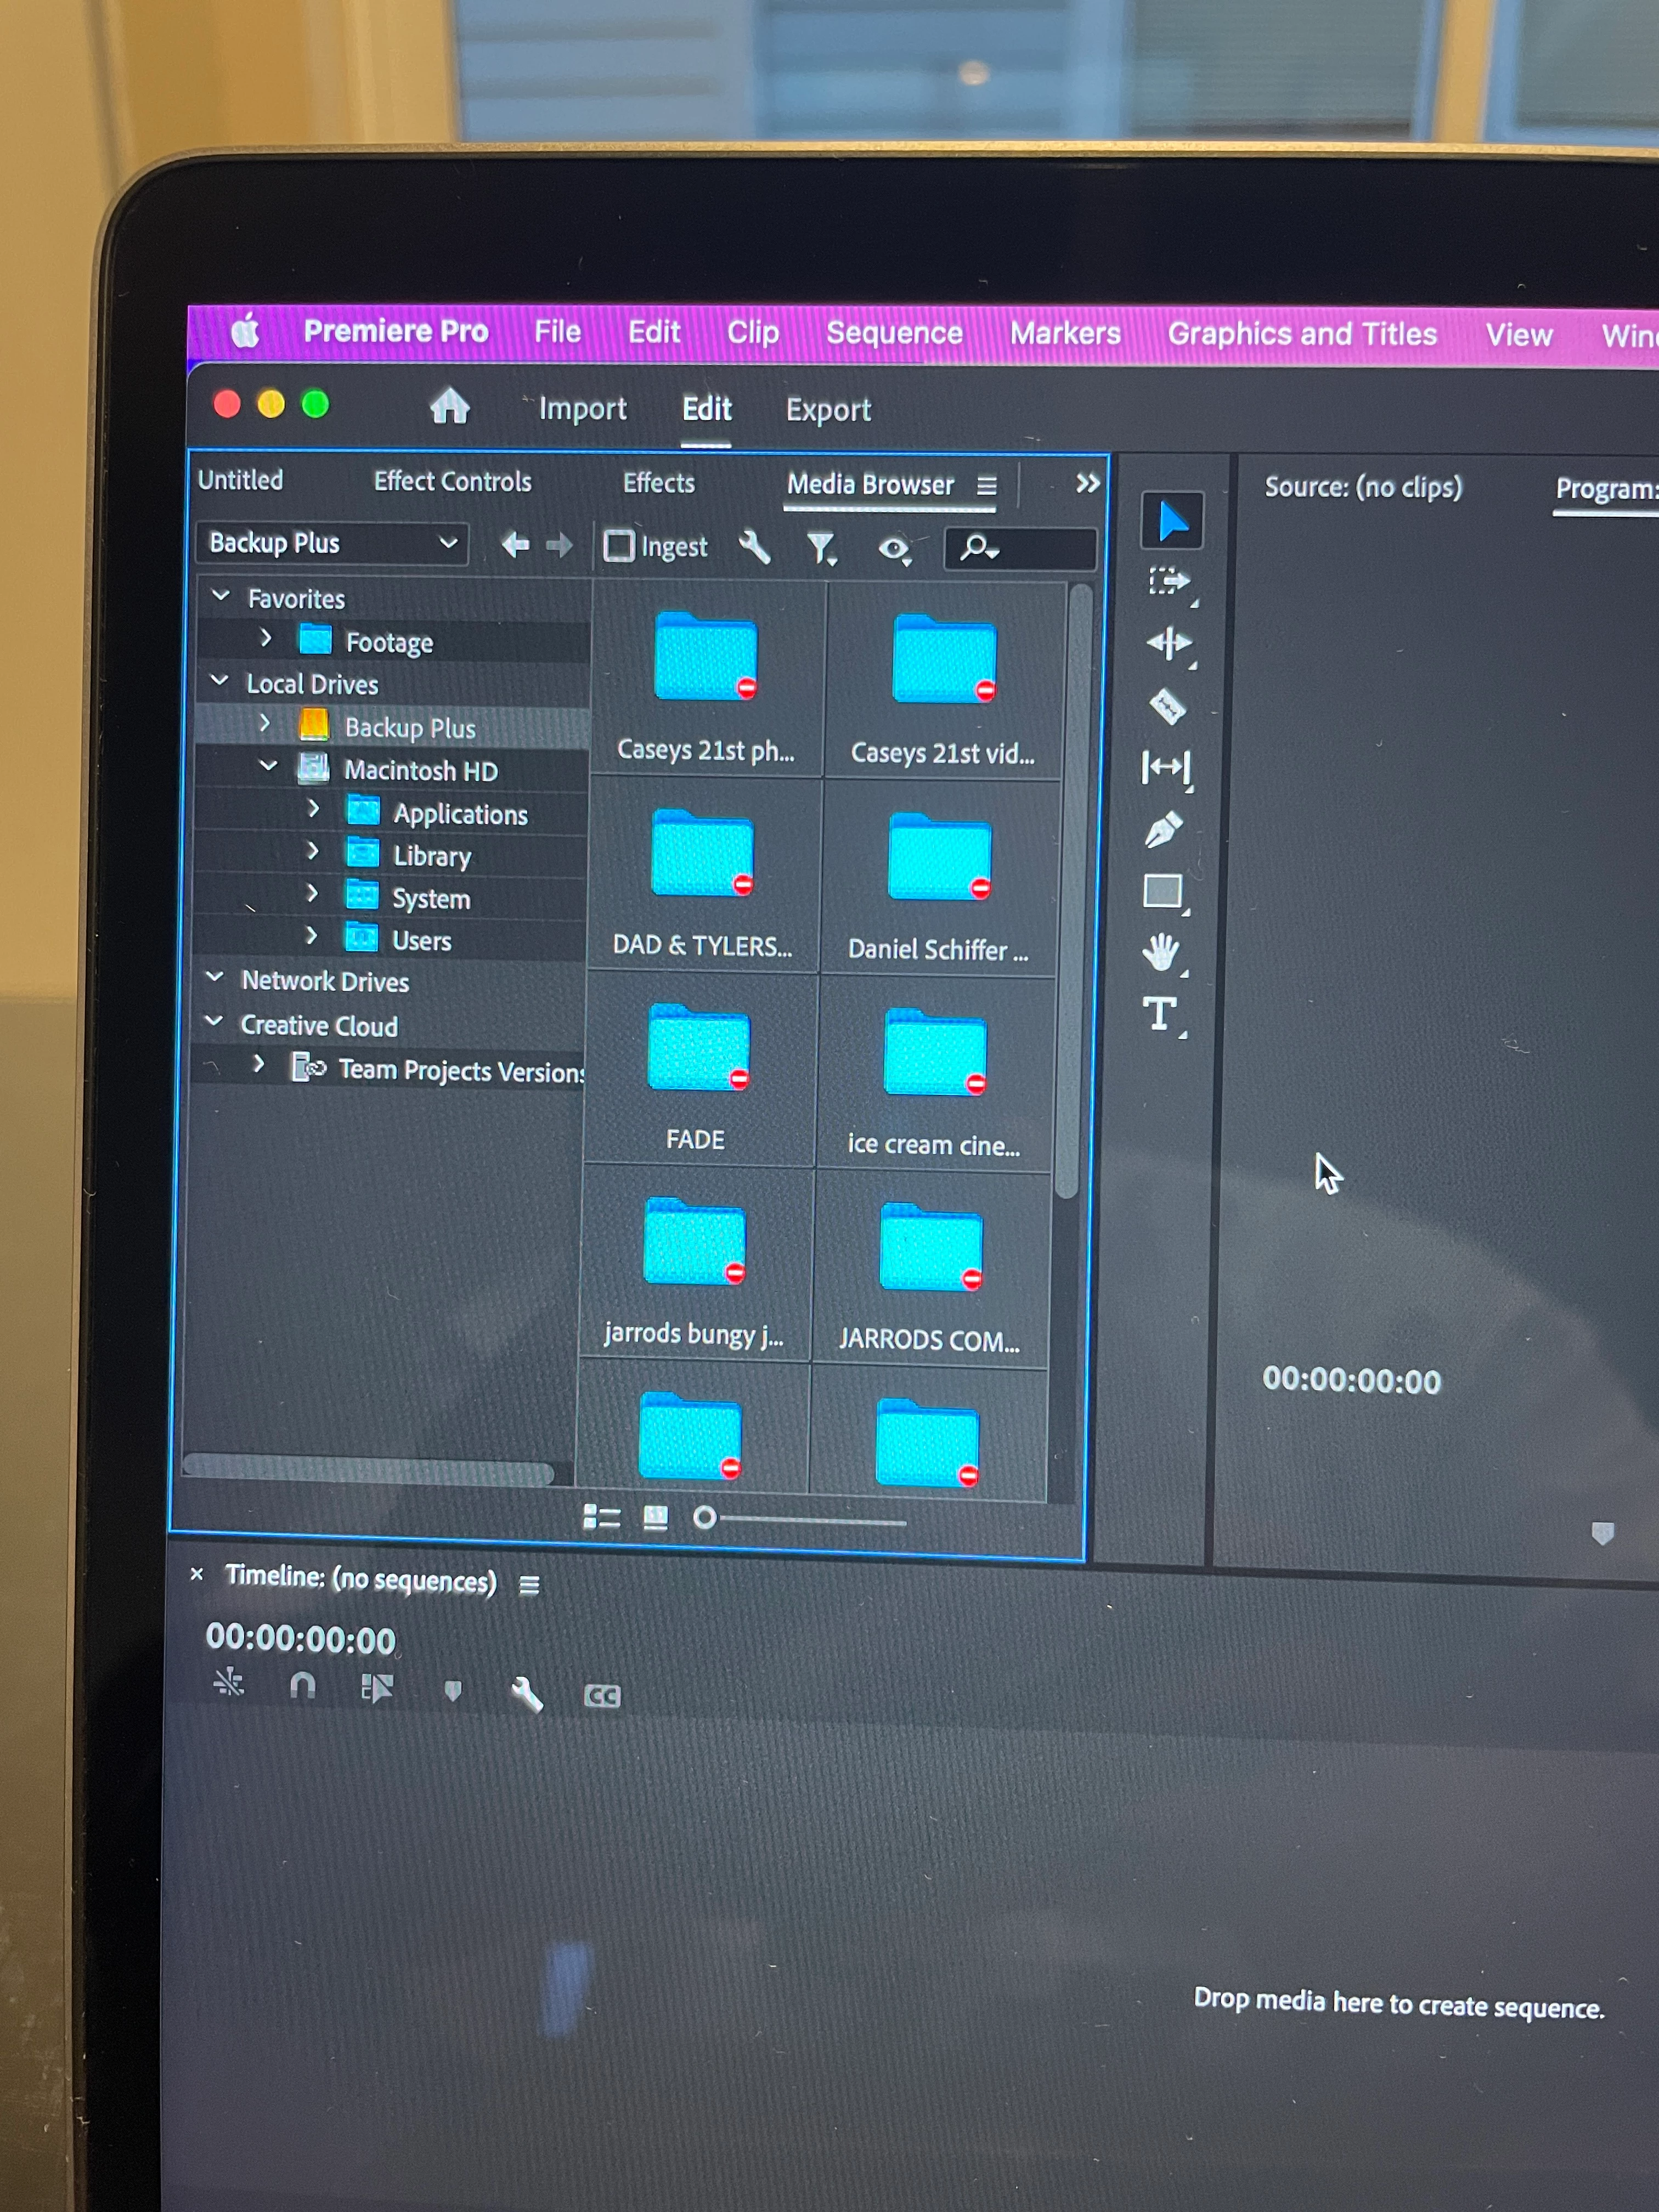Open the Sequence menu
Viewport: 1659px width, 2212px height.
(894, 333)
